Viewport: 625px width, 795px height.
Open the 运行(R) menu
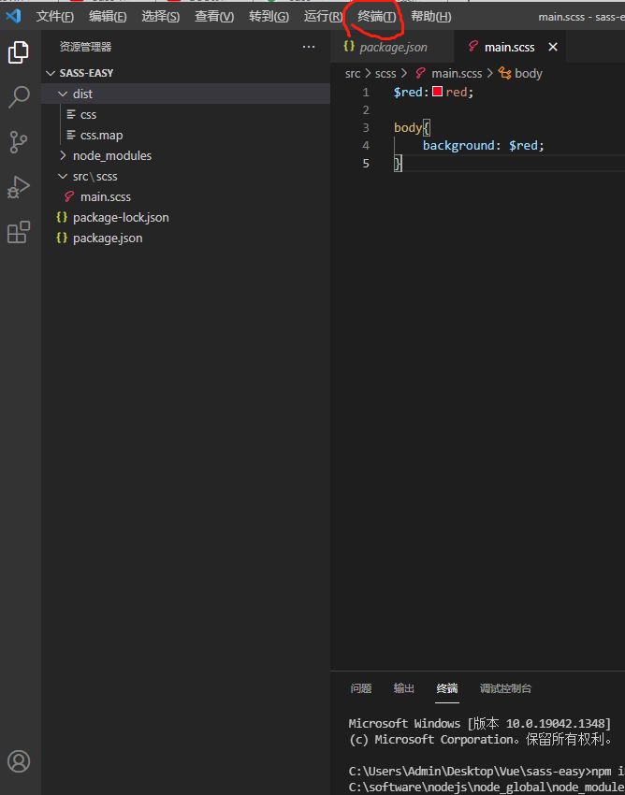323,16
